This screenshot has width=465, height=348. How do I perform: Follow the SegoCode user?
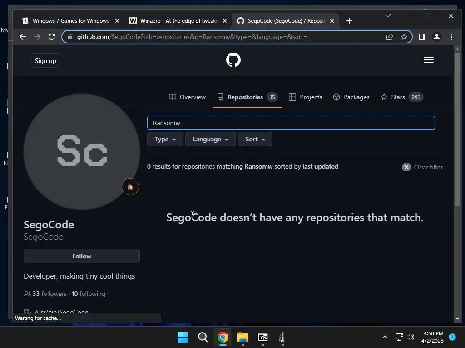click(82, 256)
